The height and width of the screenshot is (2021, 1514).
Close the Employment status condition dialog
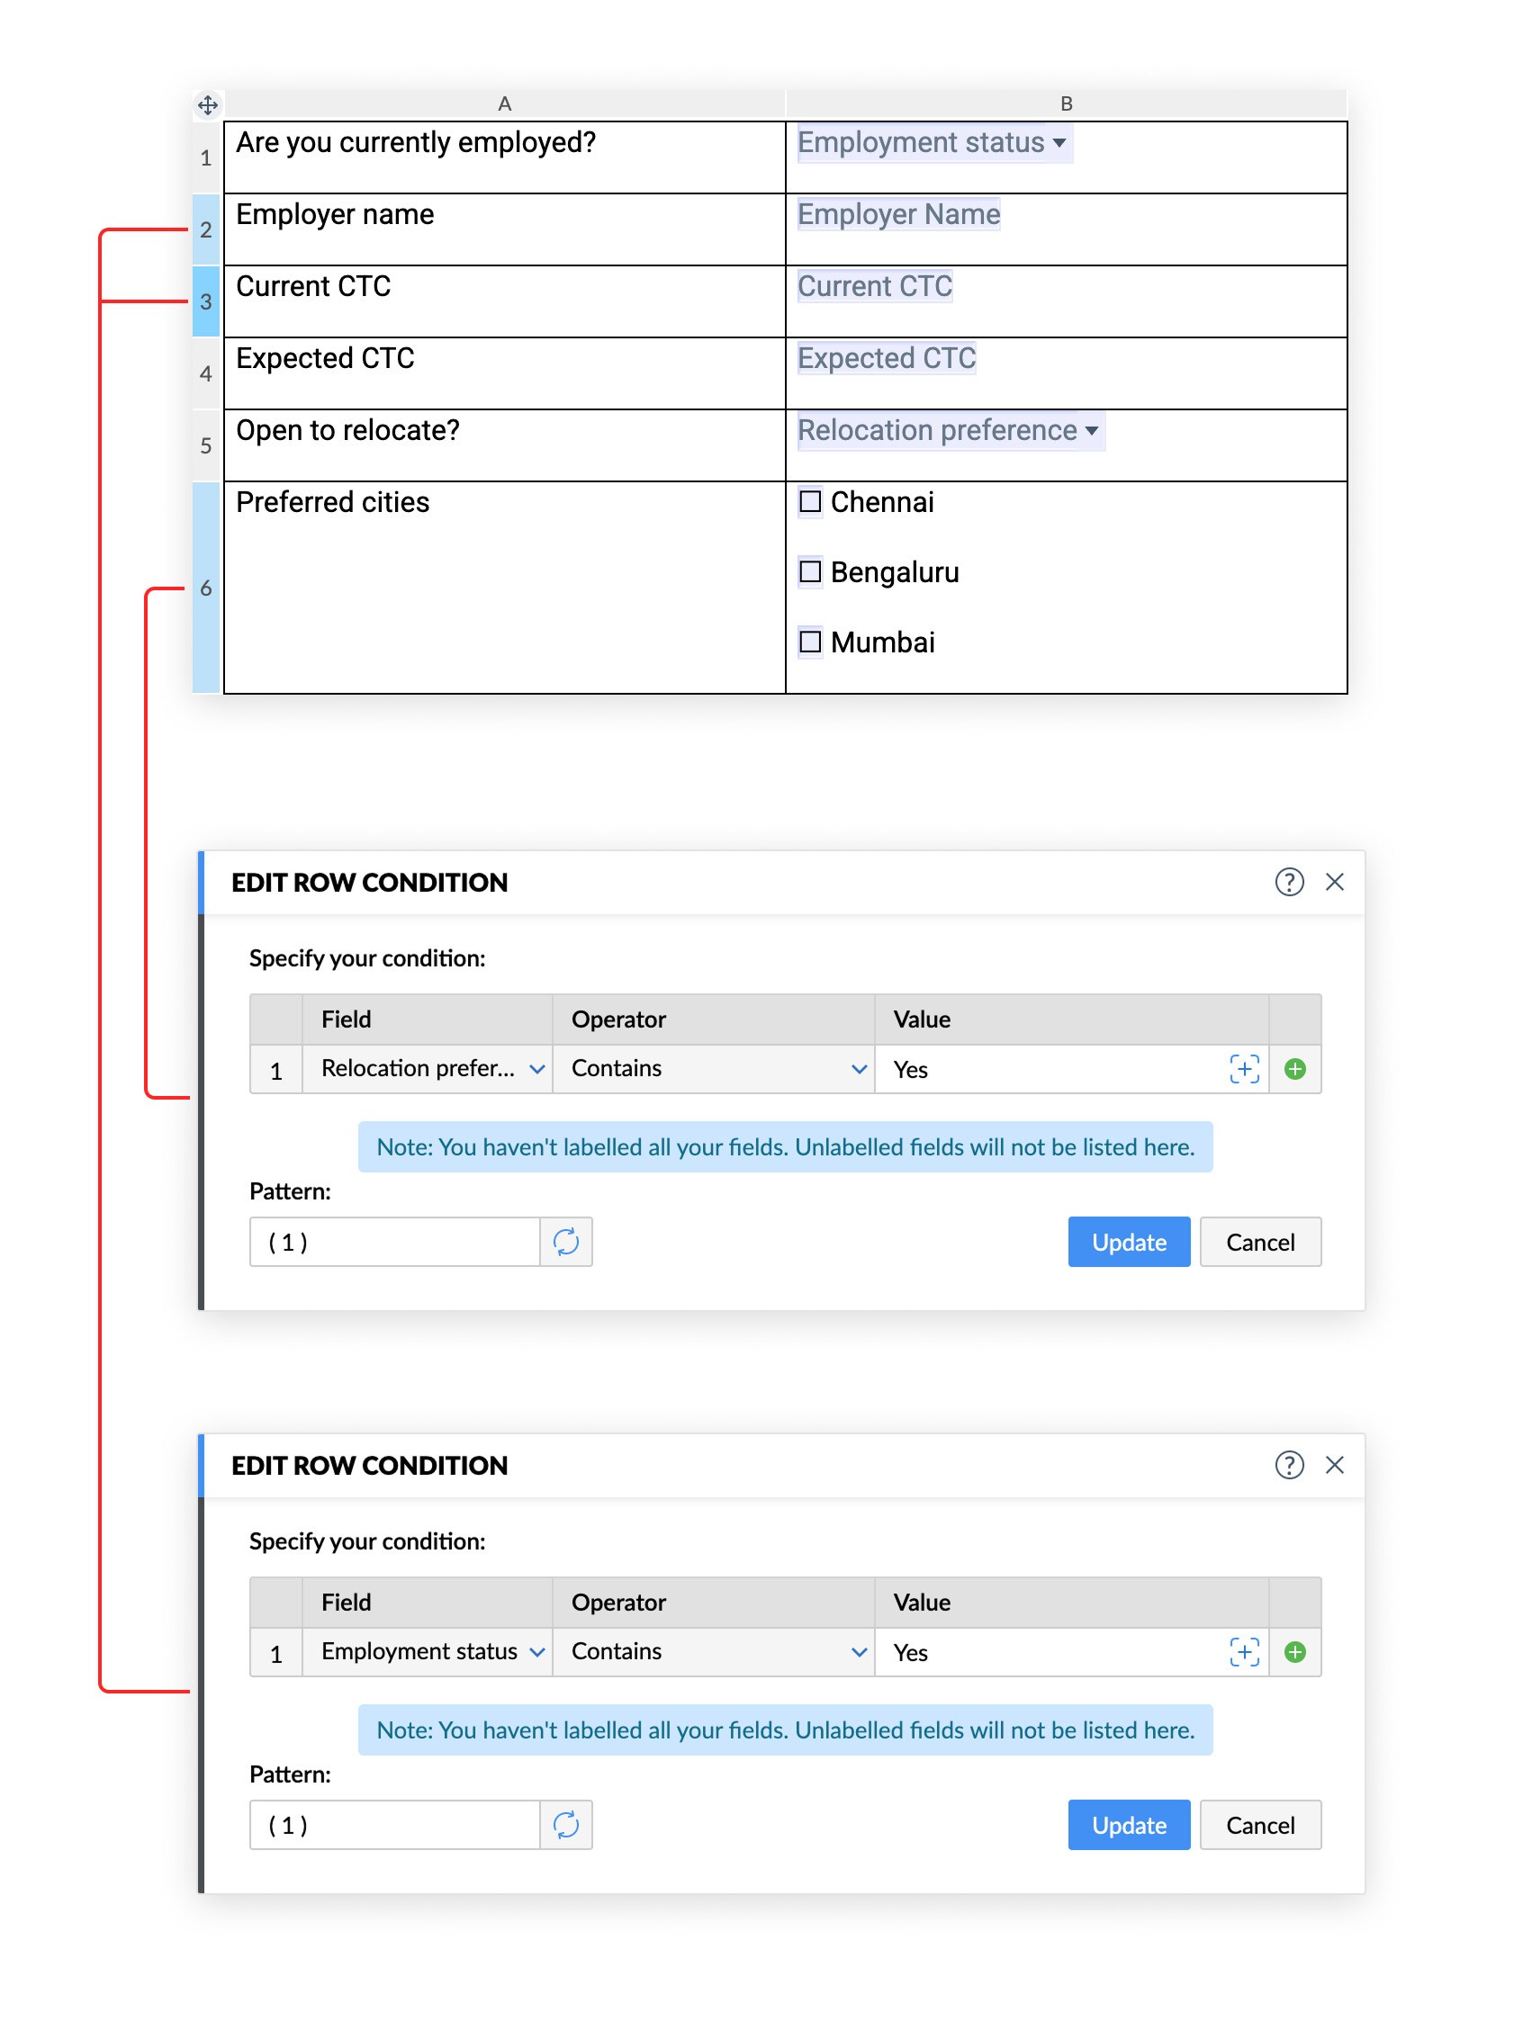coord(1334,1465)
